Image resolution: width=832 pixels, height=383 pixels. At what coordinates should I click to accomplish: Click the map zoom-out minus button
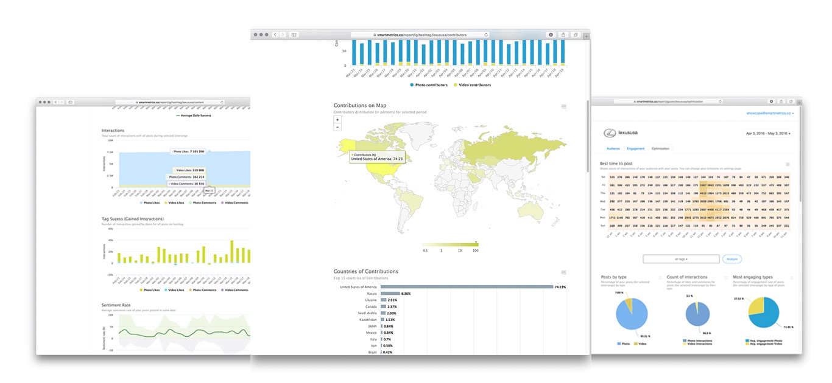(x=337, y=127)
